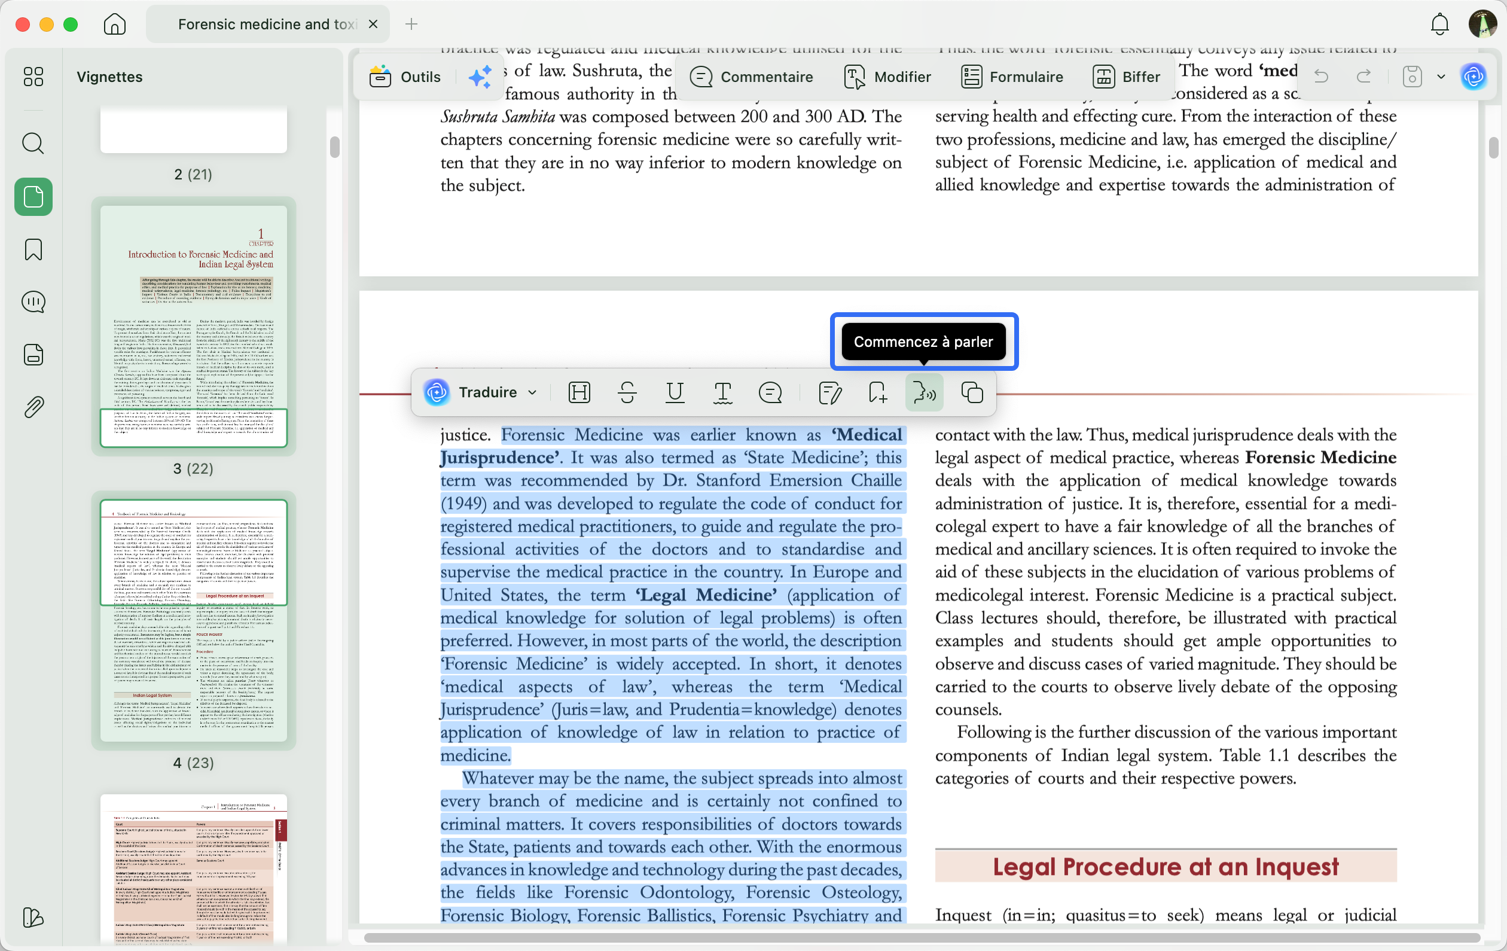Viewport: 1507px width, 951px height.
Task: Click the document vertical scrollbar
Action: point(1493,148)
